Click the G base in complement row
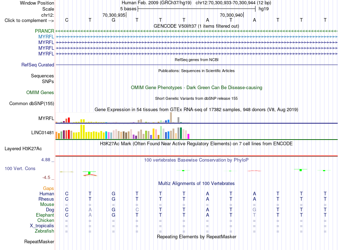 113,20
